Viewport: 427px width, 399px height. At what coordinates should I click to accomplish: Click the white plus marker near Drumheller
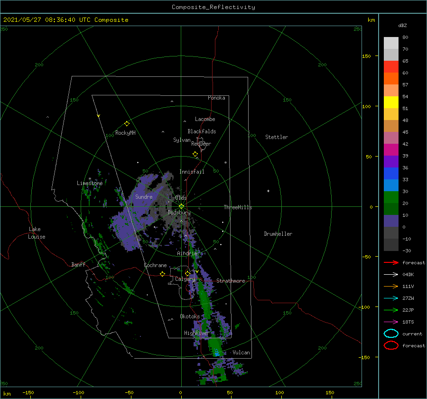coord(268,191)
